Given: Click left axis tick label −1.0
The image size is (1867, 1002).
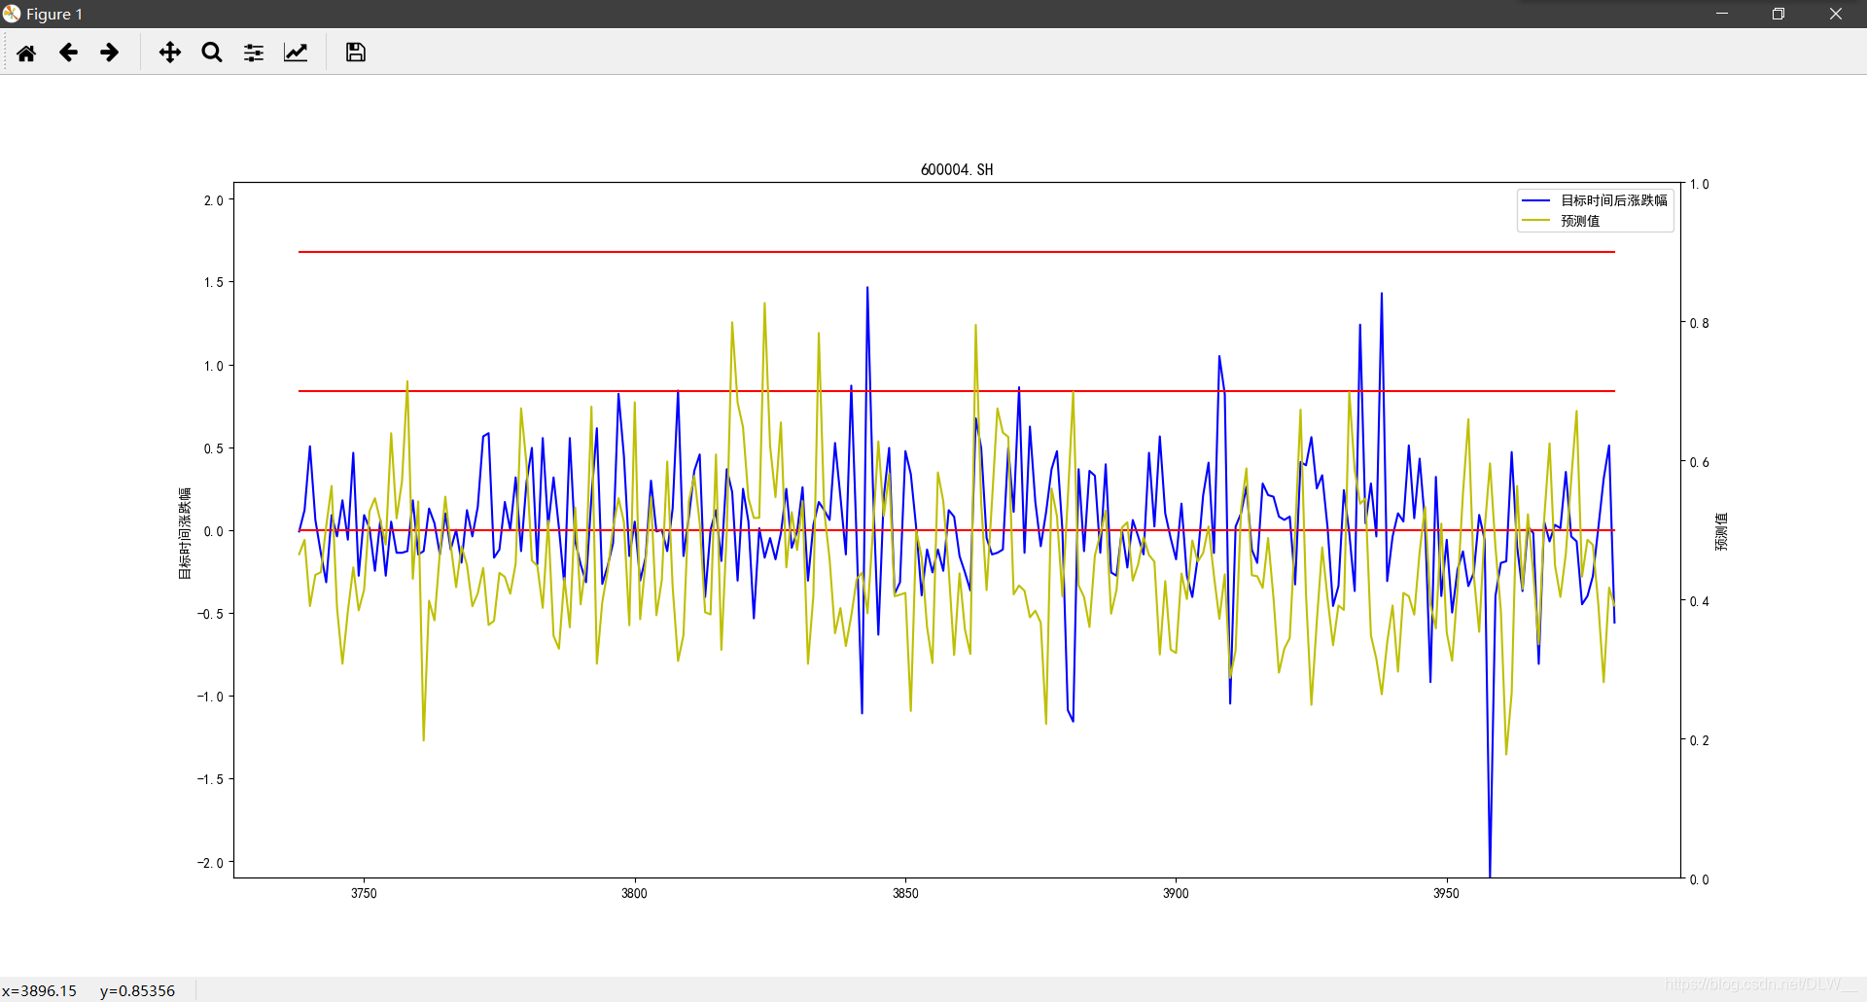Looking at the screenshot, I should point(210,697).
